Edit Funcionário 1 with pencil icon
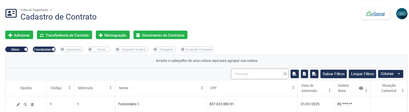The width and height of the screenshot is (409, 112). pos(18,104)
